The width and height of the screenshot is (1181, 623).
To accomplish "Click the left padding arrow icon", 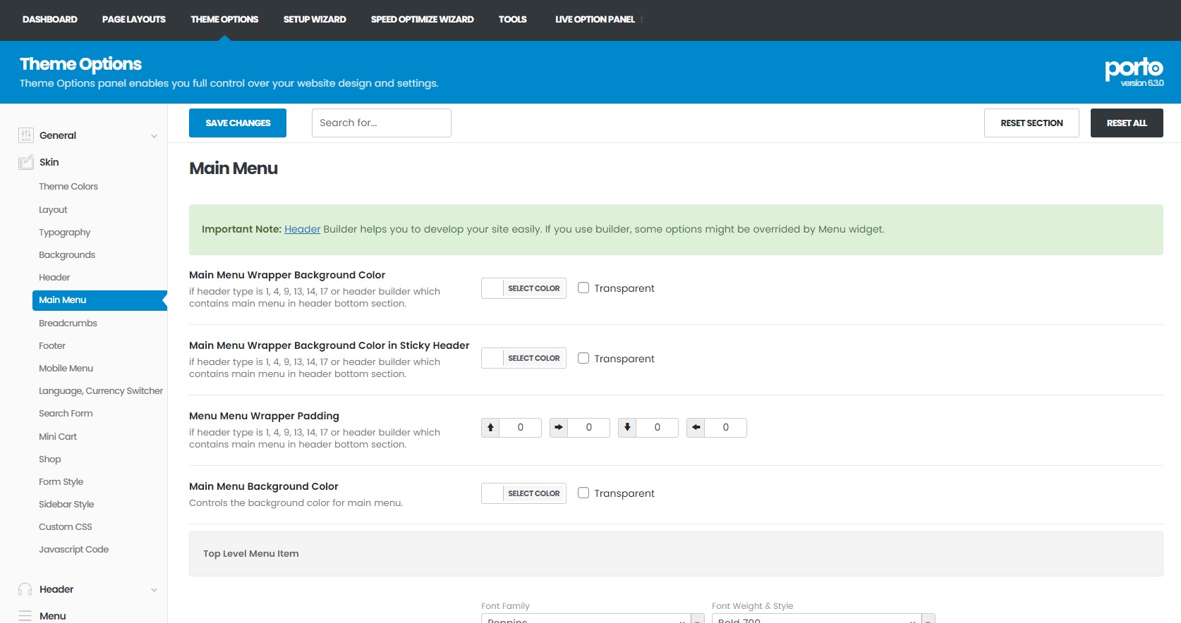I will [696, 428].
